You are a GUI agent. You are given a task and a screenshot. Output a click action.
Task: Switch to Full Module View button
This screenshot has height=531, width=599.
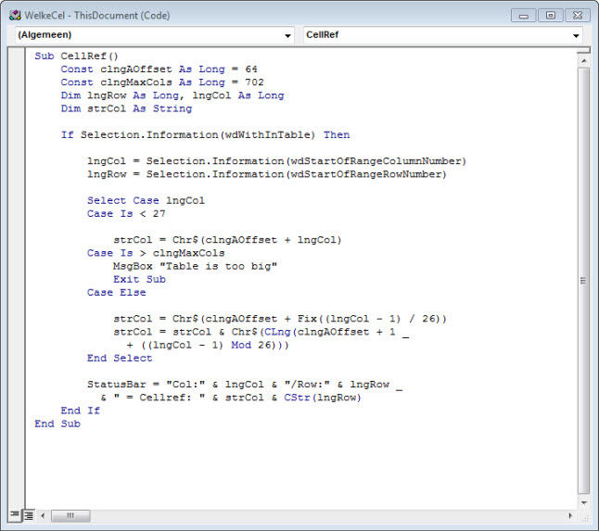[29, 515]
